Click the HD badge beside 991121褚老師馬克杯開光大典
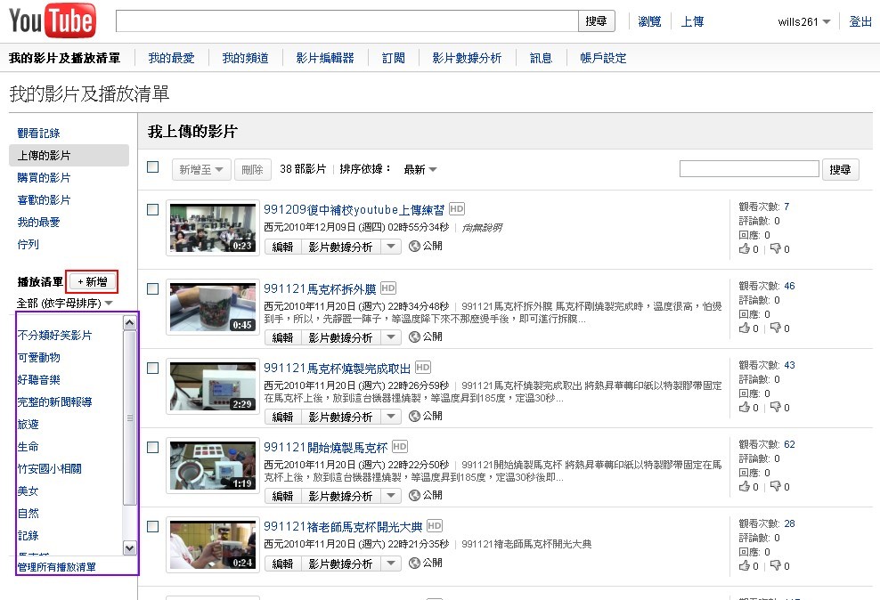 click(435, 526)
